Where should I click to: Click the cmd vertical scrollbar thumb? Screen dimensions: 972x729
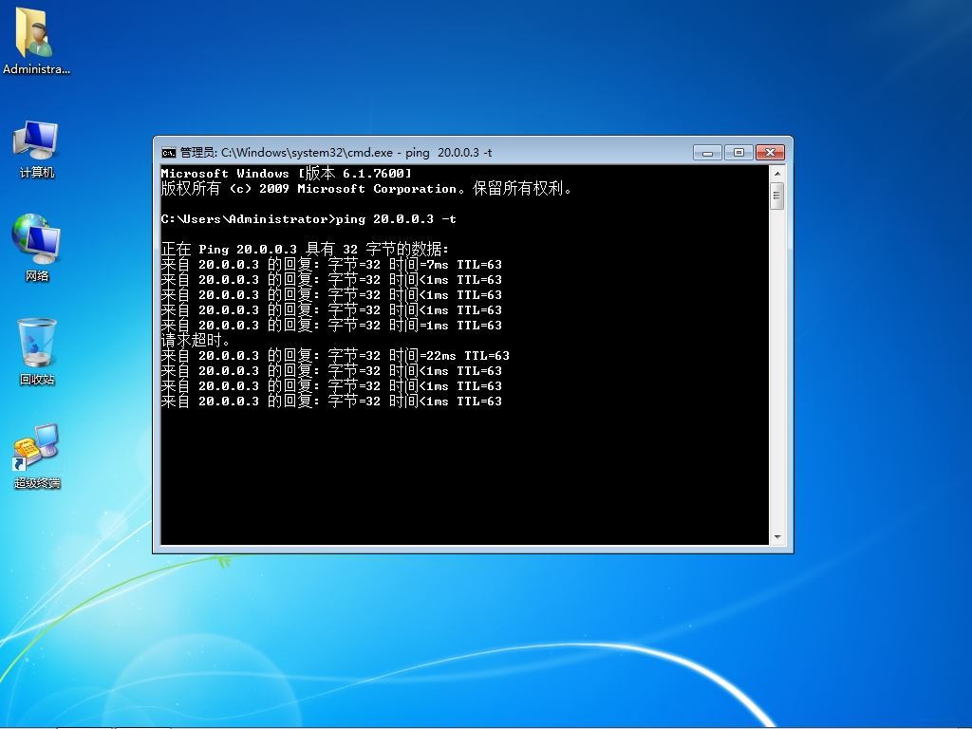click(777, 196)
